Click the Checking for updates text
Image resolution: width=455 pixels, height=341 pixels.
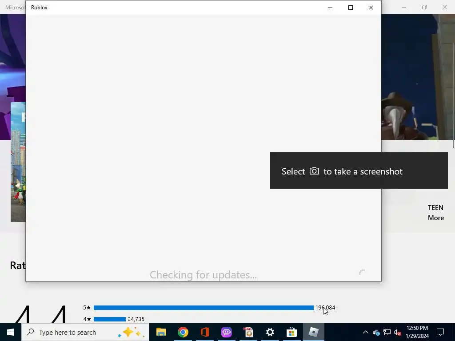click(x=203, y=275)
